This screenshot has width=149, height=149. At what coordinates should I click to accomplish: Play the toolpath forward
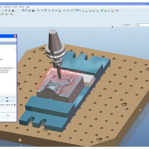click(x=7, y=98)
